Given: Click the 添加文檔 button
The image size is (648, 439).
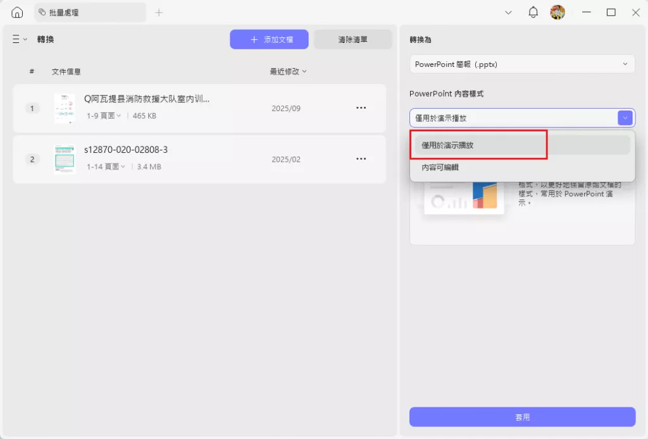Looking at the screenshot, I should (x=269, y=39).
